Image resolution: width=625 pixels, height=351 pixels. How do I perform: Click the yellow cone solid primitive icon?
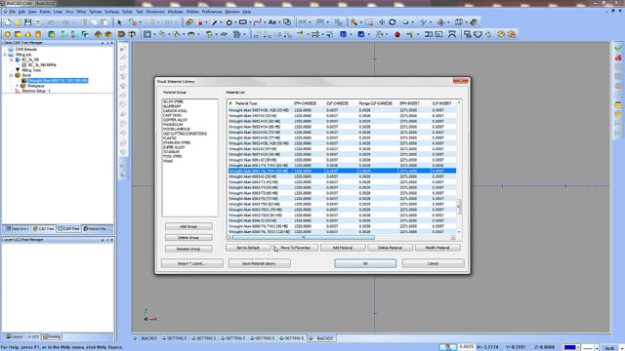[28, 35]
